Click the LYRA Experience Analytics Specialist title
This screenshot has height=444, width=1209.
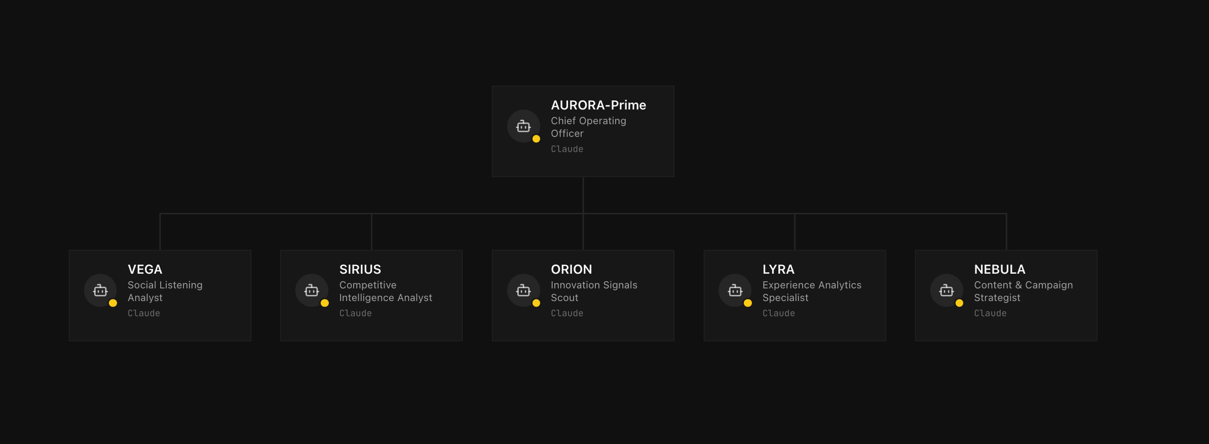click(812, 291)
